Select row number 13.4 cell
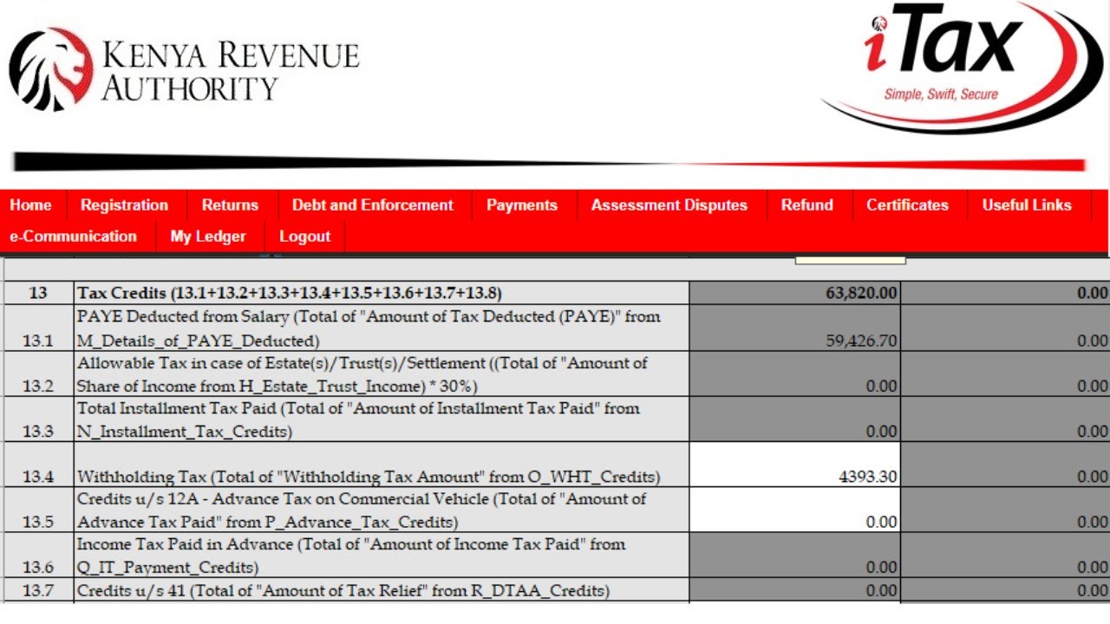This screenshot has width=1110, height=624. click(38, 465)
